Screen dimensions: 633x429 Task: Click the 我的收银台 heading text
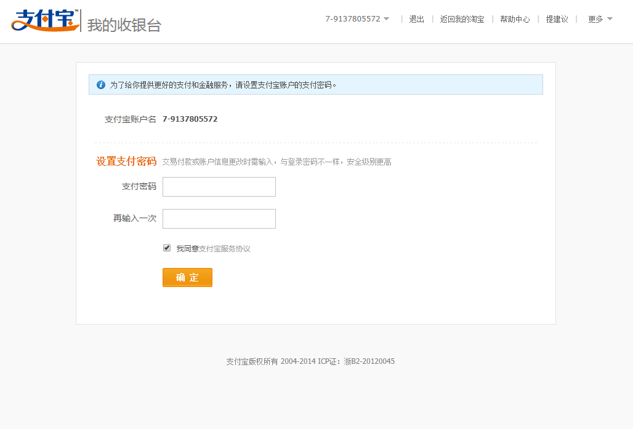tap(124, 25)
